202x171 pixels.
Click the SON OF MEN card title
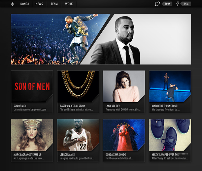20,106
